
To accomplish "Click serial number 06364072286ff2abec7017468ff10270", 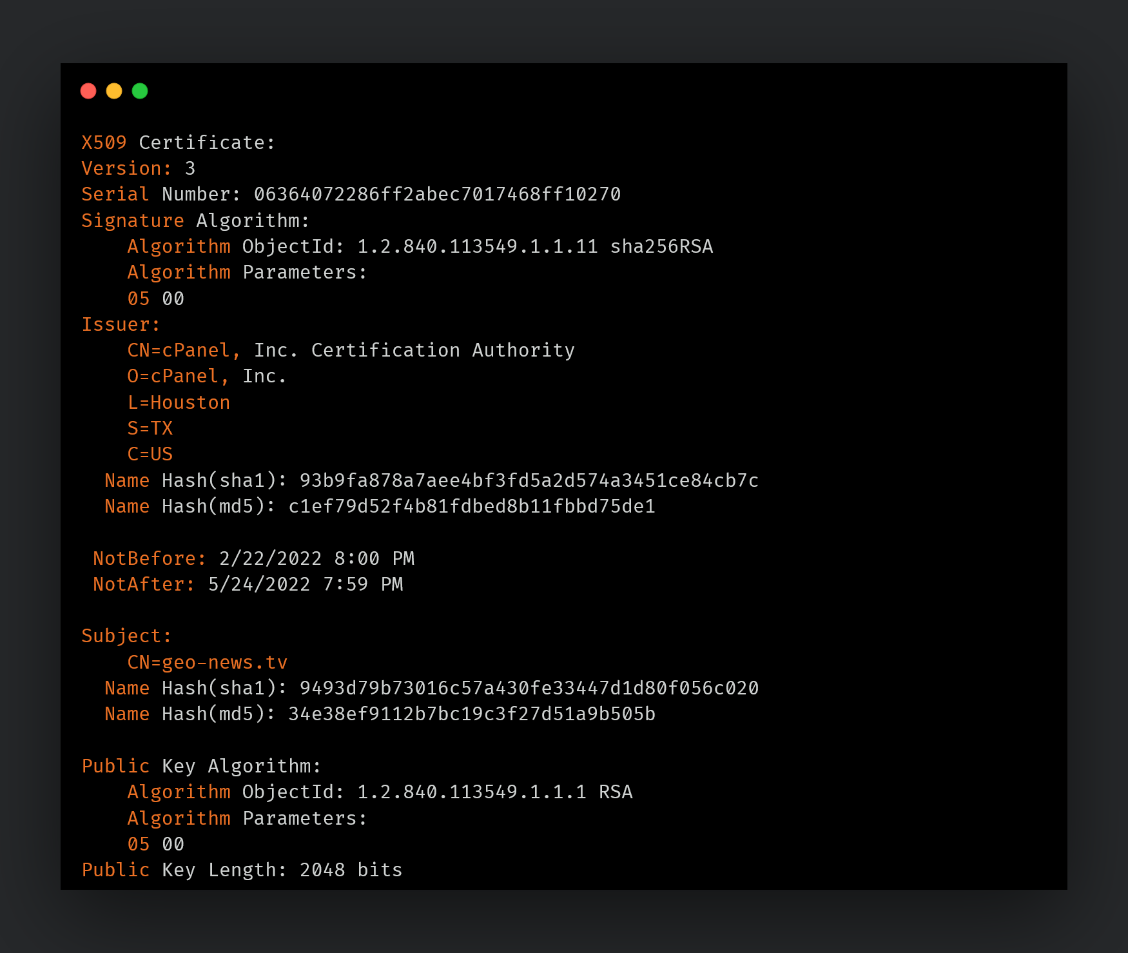I will [437, 194].
